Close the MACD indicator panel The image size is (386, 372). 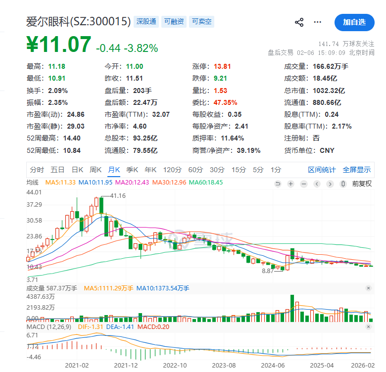(368, 327)
